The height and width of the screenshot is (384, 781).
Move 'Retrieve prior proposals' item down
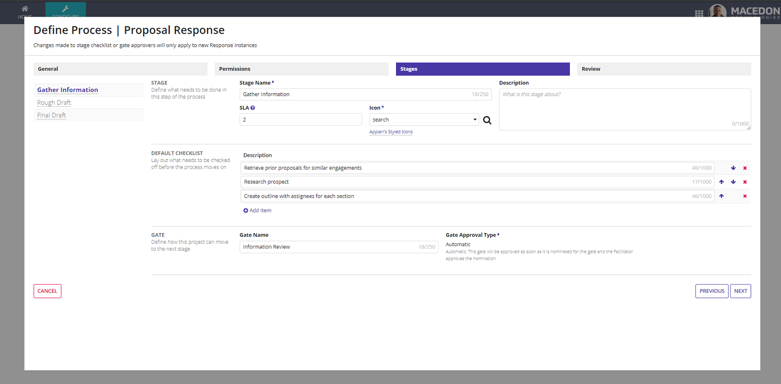pyautogui.click(x=733, y=168)
